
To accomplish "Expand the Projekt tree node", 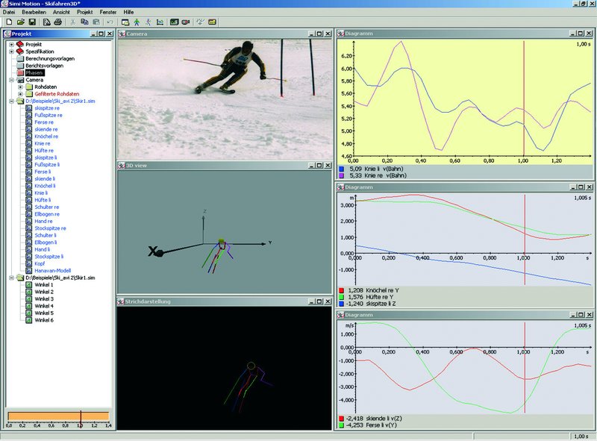I will [11, 44].
